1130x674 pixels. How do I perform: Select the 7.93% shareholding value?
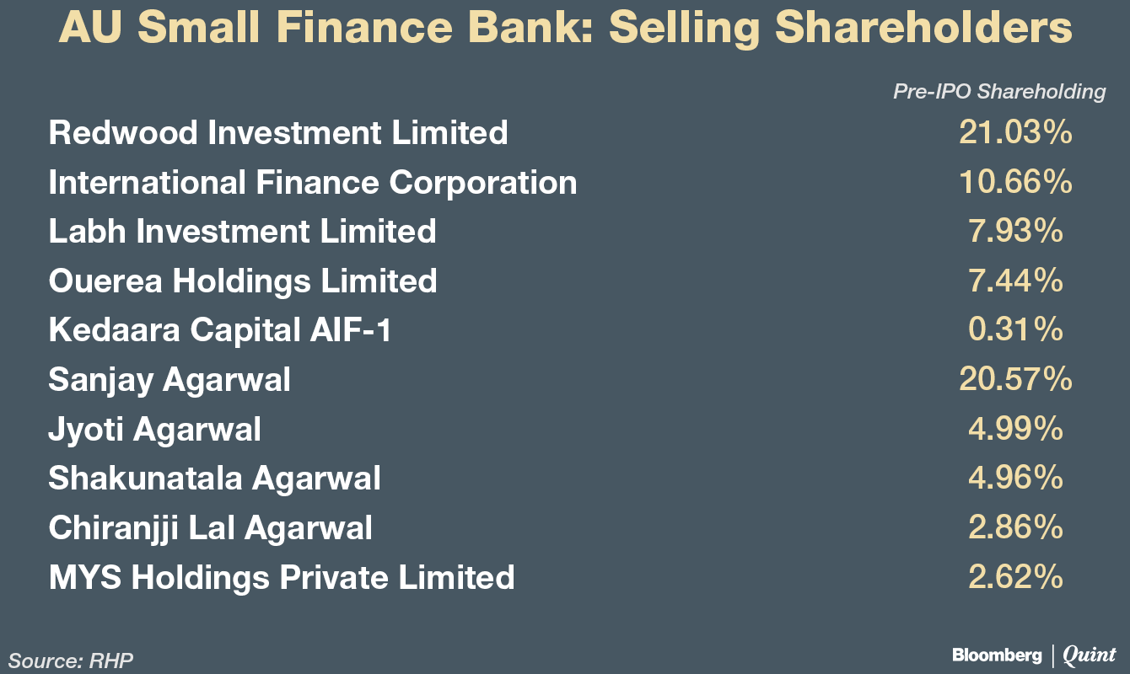click(x=1015, y=231)
